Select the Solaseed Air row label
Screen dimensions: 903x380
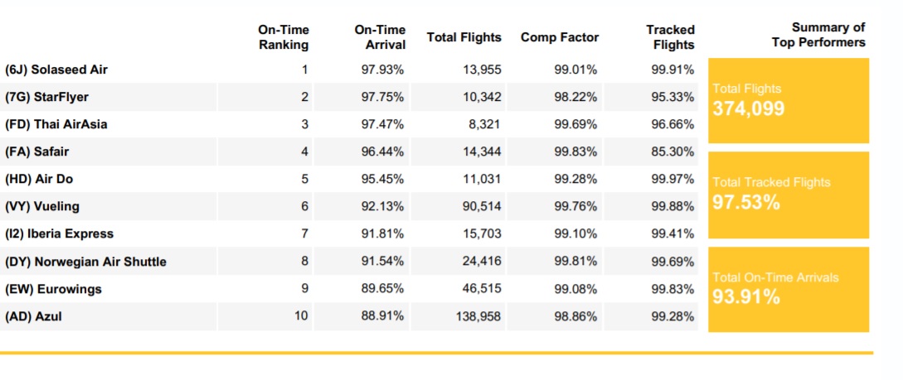pyautogui.click(x=56, y=70)
